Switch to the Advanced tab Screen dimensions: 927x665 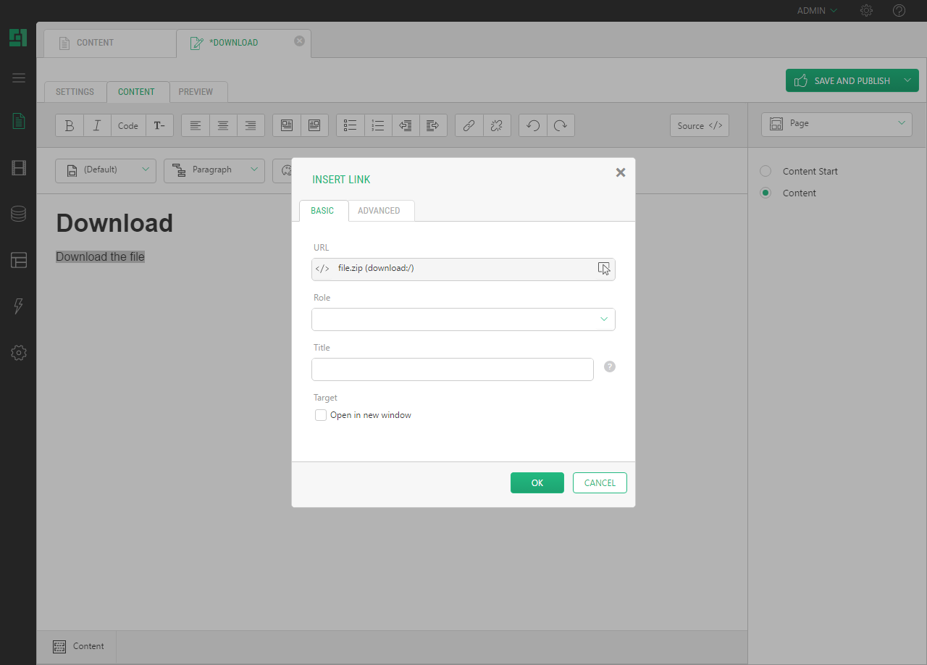pyautogui.click(x=379, y=211)
